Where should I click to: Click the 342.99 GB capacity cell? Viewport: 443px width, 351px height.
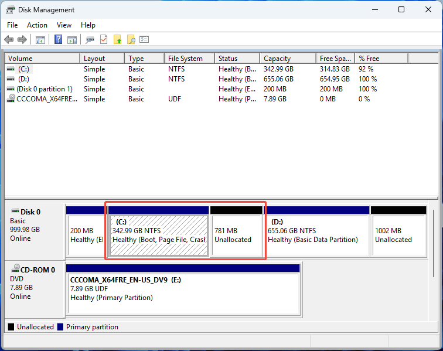(278, 69)
